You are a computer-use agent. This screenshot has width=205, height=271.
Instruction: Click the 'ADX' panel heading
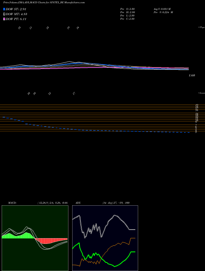pyautogui.click(x=78, y=203)
